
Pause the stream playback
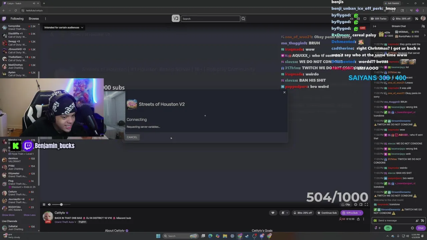click(x=44, y=204)
